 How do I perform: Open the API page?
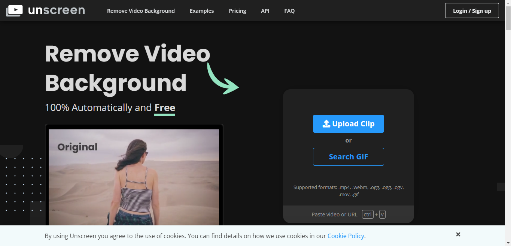click(265, 11)
